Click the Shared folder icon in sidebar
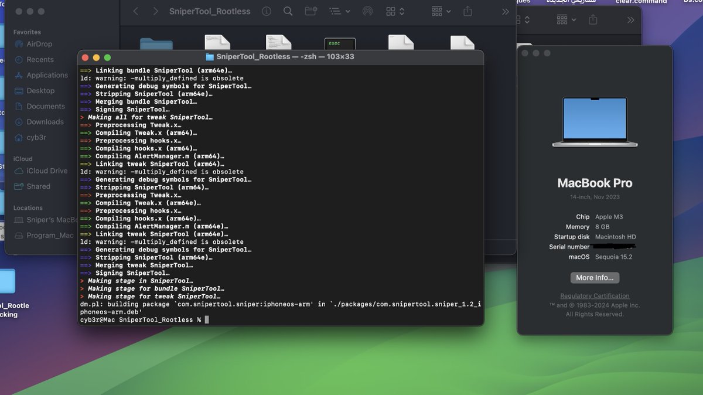 point(18,186)
